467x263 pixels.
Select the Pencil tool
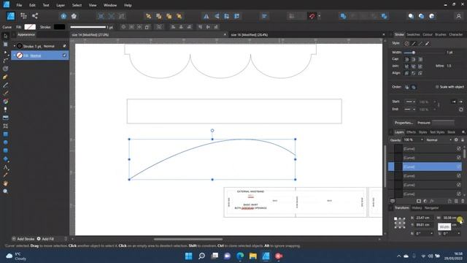pos(5,85)
